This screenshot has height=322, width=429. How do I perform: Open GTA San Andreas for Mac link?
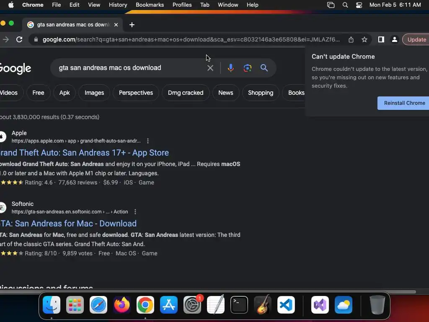[68, 223]
